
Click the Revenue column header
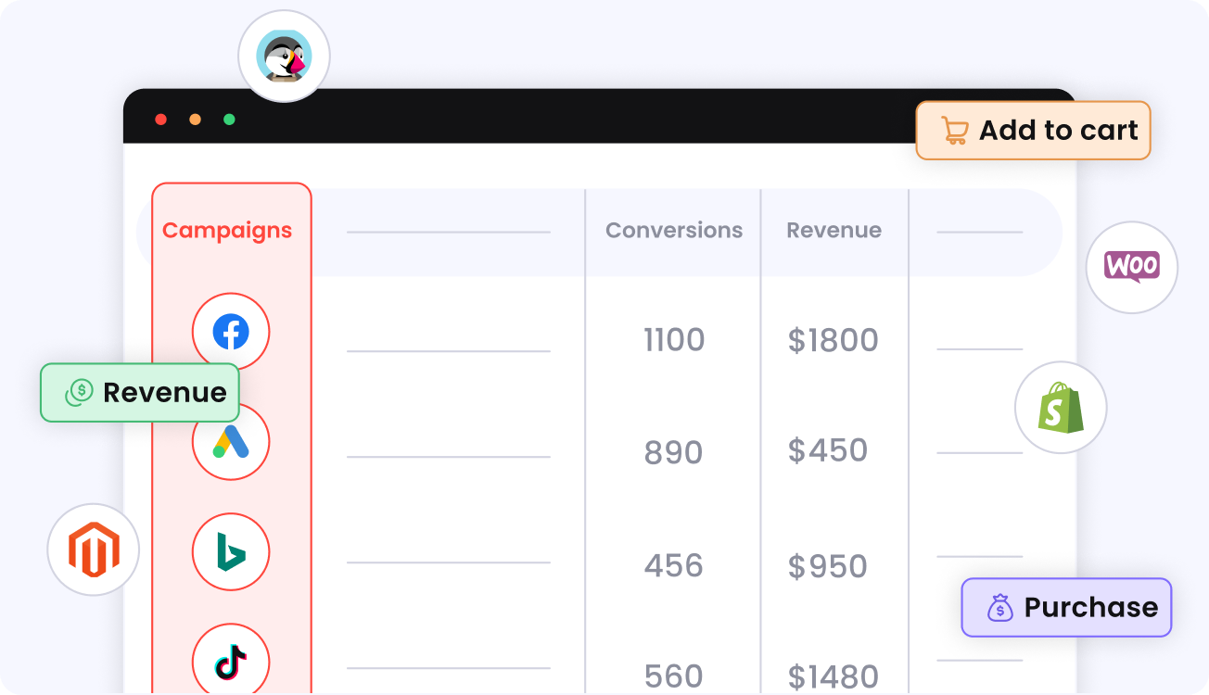834,231
